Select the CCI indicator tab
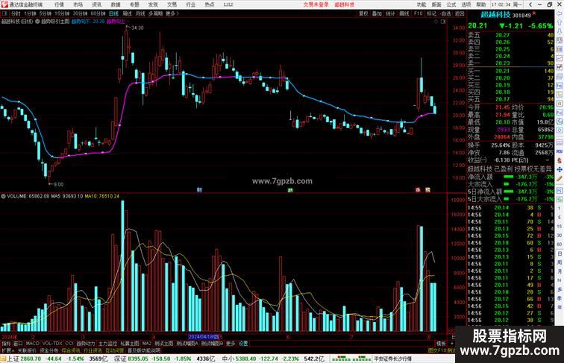The height and width of the screenshot is (363, 564). tap(69, 344)
